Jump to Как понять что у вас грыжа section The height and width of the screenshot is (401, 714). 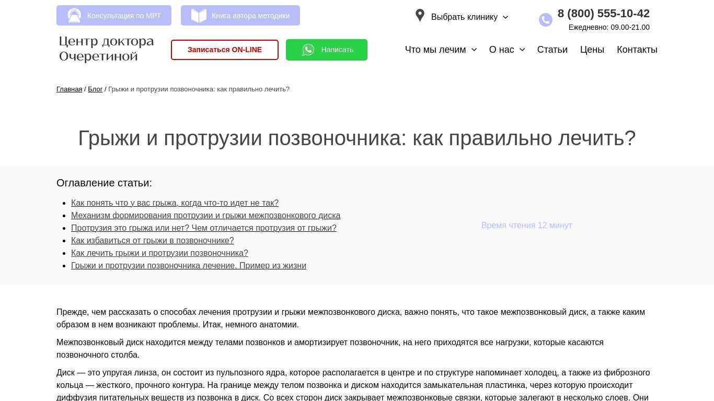(x=175, y=203)
